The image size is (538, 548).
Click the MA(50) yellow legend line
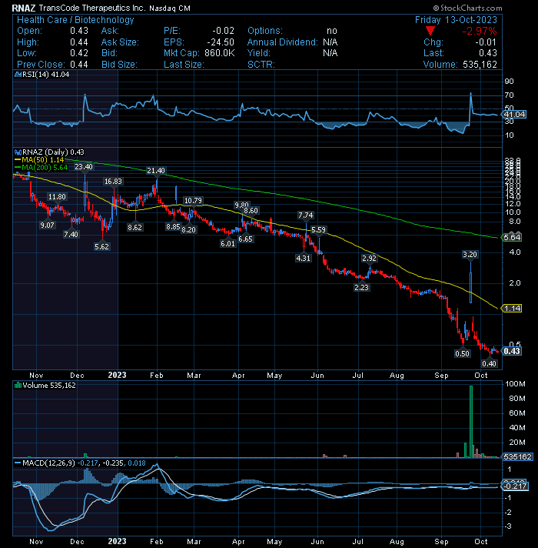click(18, 160)
